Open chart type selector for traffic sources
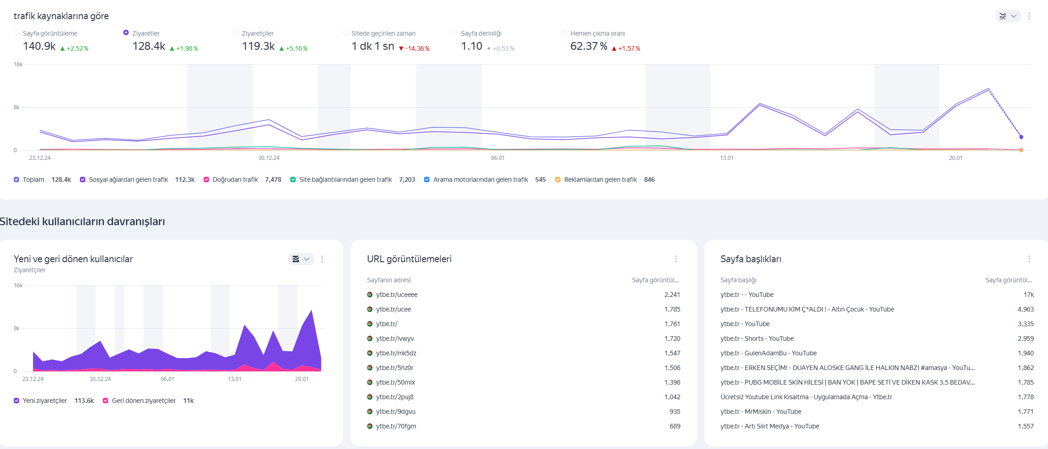This screenshot has width=1048, height=449. 1008,16
